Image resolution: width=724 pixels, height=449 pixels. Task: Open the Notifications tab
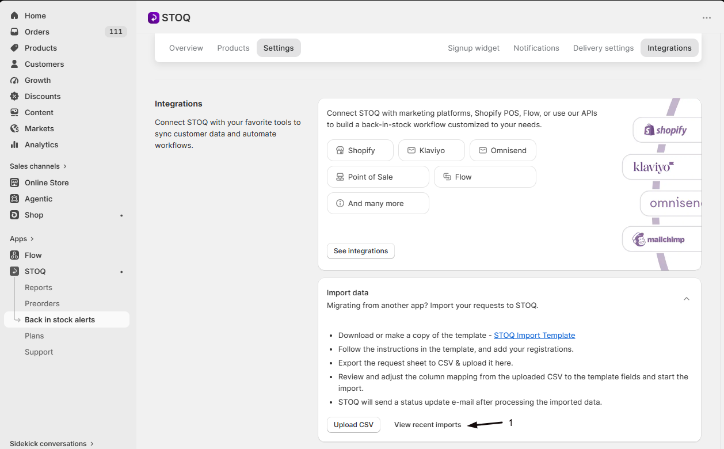(536, 48)
